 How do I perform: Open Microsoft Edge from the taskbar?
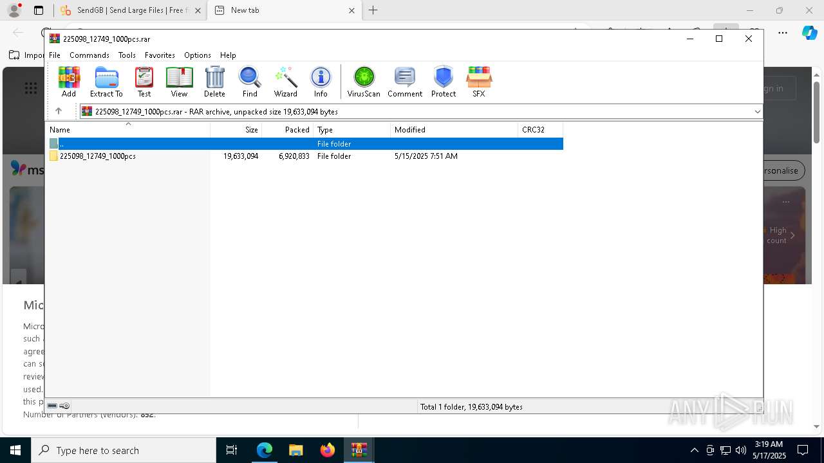(265, 450)
